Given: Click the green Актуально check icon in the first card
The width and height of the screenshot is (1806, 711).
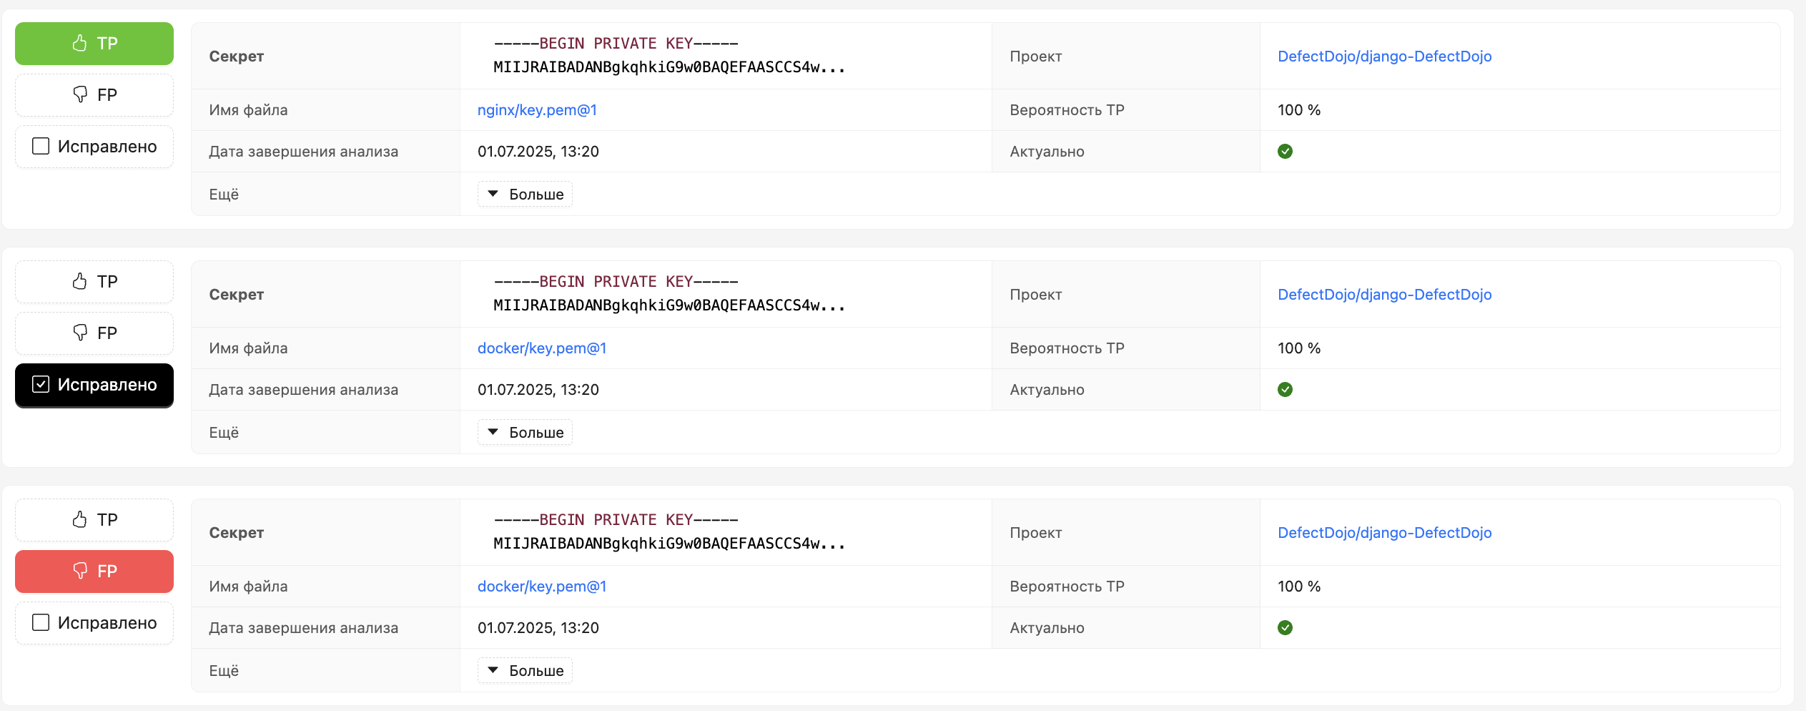Looking at the screenshot, I should tap(1285, 152).
